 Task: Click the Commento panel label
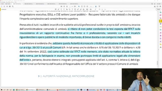pos(4,9)
